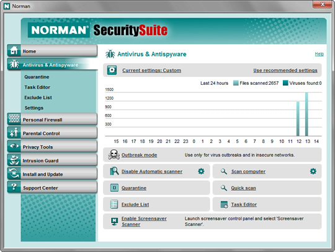Click Disable Automatic scanner link

pyautogui.click(x=152, y=172)
